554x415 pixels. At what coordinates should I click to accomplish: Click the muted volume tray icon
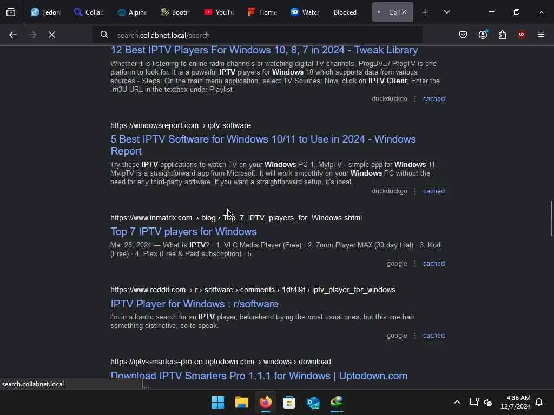click(x=488, y=402)
